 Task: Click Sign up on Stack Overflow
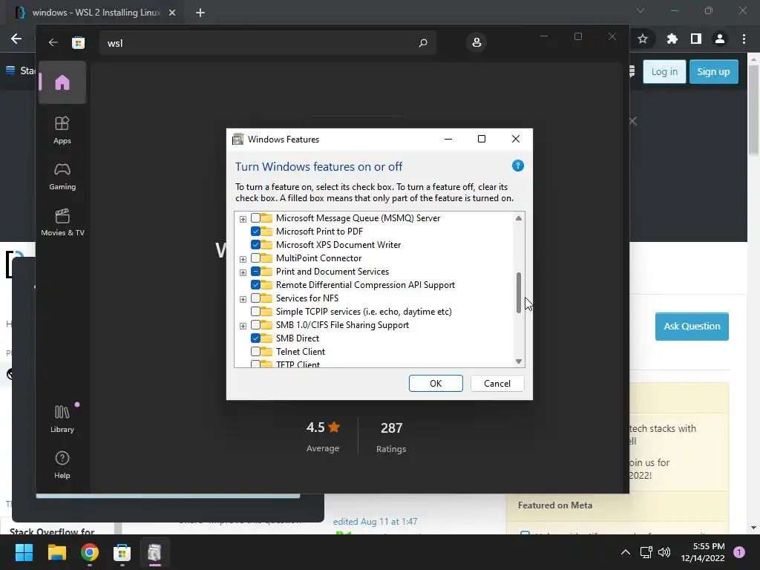point(713,72)
